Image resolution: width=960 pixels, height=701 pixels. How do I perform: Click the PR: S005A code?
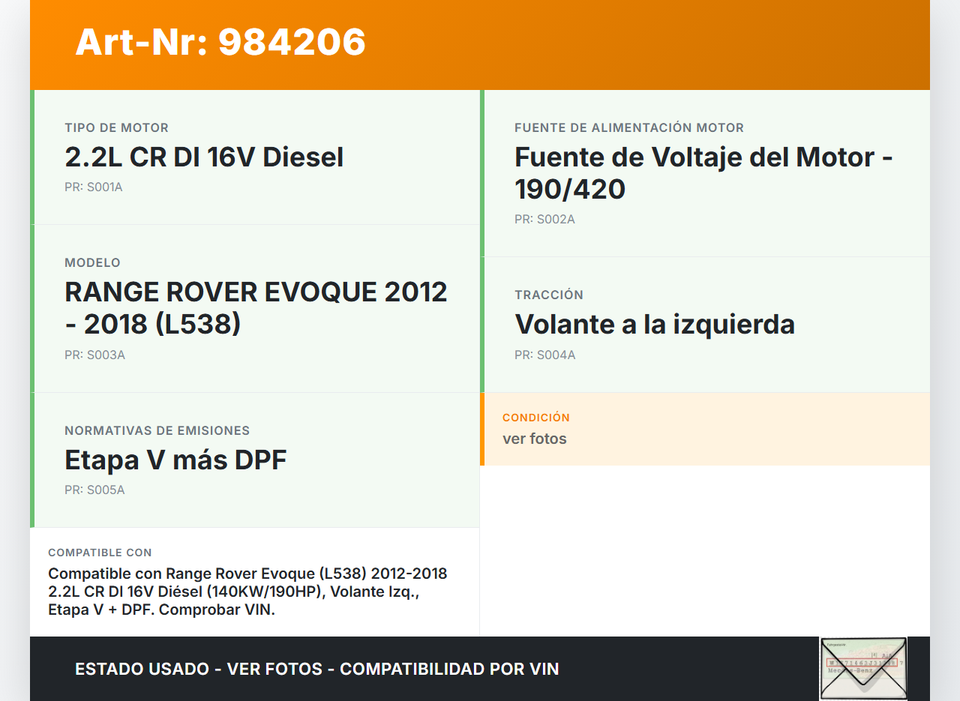[x=94, y=490]
